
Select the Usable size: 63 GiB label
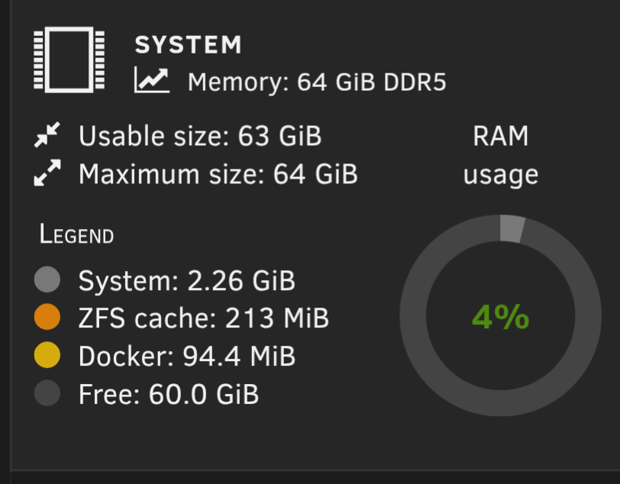point(200,137)
